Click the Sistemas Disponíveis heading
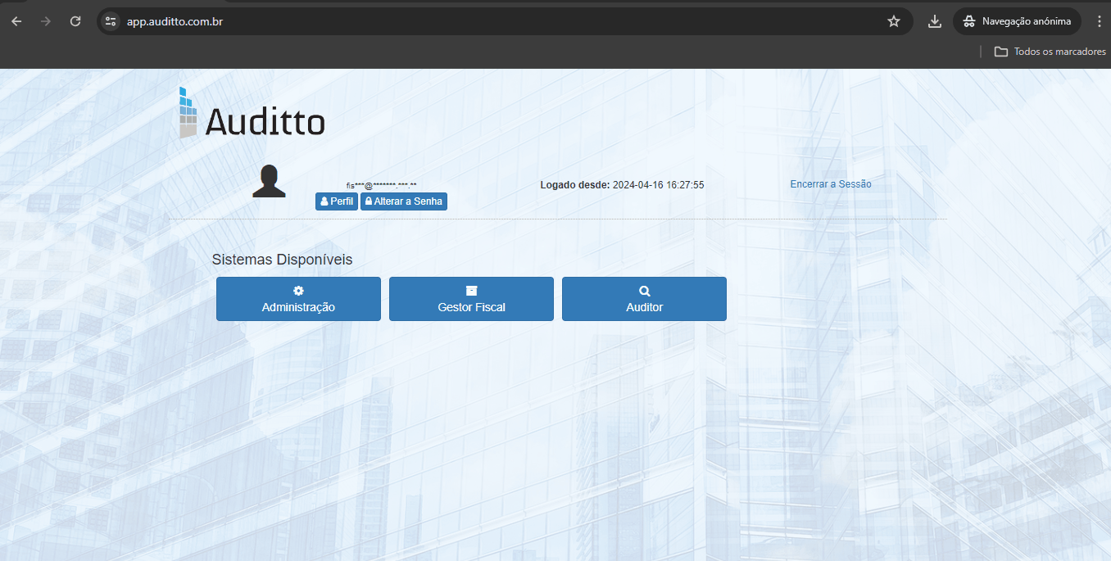The width and height of the screenshot is (1111, 561). [282, 260]
